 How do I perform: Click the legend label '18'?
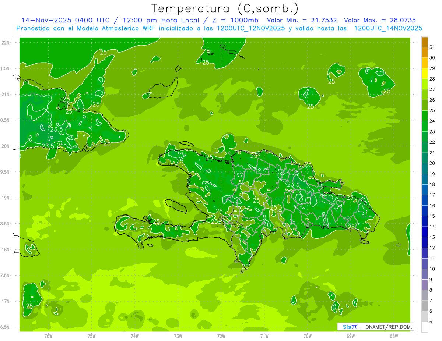tap(432, 185)
